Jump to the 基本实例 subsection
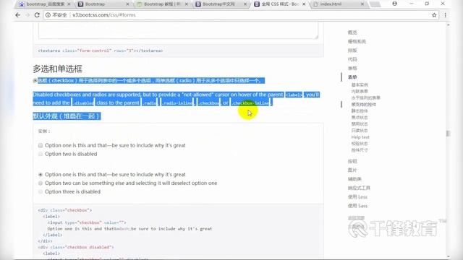The height and width of the screenshot is (260, 463). coord(360,85)
